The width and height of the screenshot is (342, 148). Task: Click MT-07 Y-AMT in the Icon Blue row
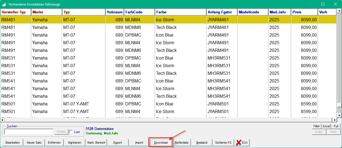click(76, 104)
